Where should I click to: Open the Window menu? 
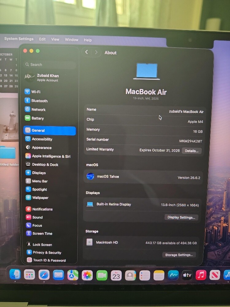click(x=72, y=40)
